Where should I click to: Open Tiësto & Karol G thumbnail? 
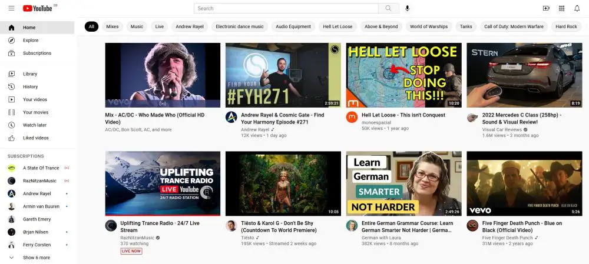283,183
